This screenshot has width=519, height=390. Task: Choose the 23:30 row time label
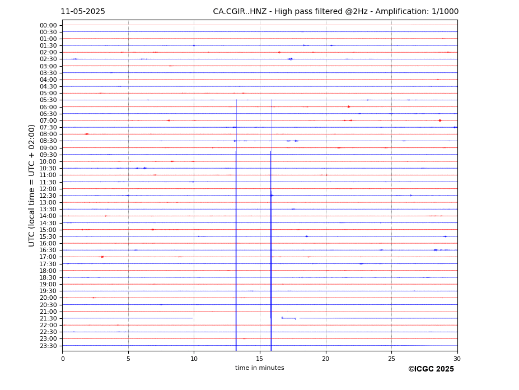coord(48,346)
